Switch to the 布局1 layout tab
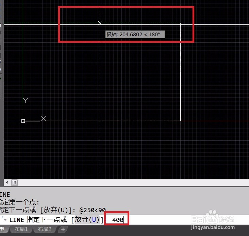The height and width of the screenshot is (236, 249). point(21,229)
